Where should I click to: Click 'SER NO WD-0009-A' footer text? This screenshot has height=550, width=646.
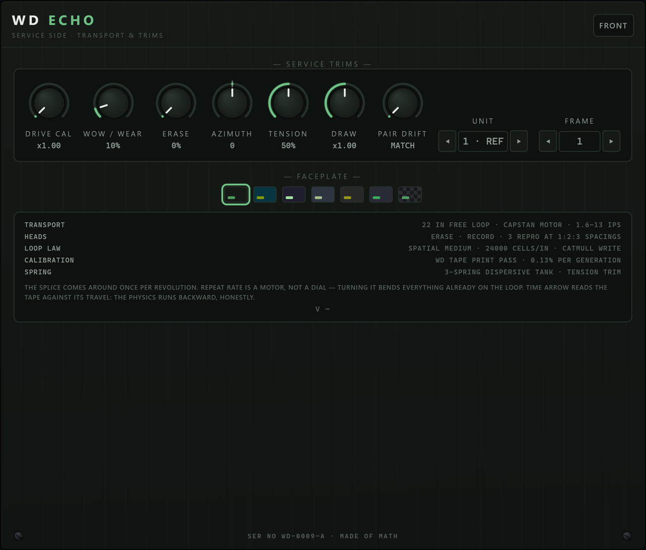[x=286, y=536]
